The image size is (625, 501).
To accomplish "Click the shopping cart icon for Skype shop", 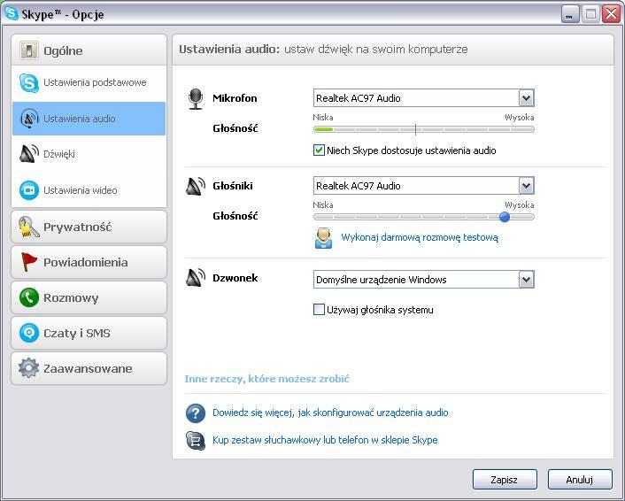I will [x=196, y=441].
